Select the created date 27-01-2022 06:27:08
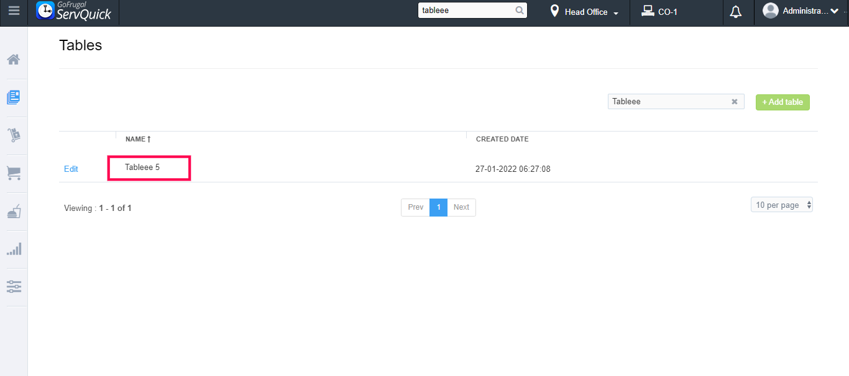Screen dimensions: 849x376 click(513, 169)
